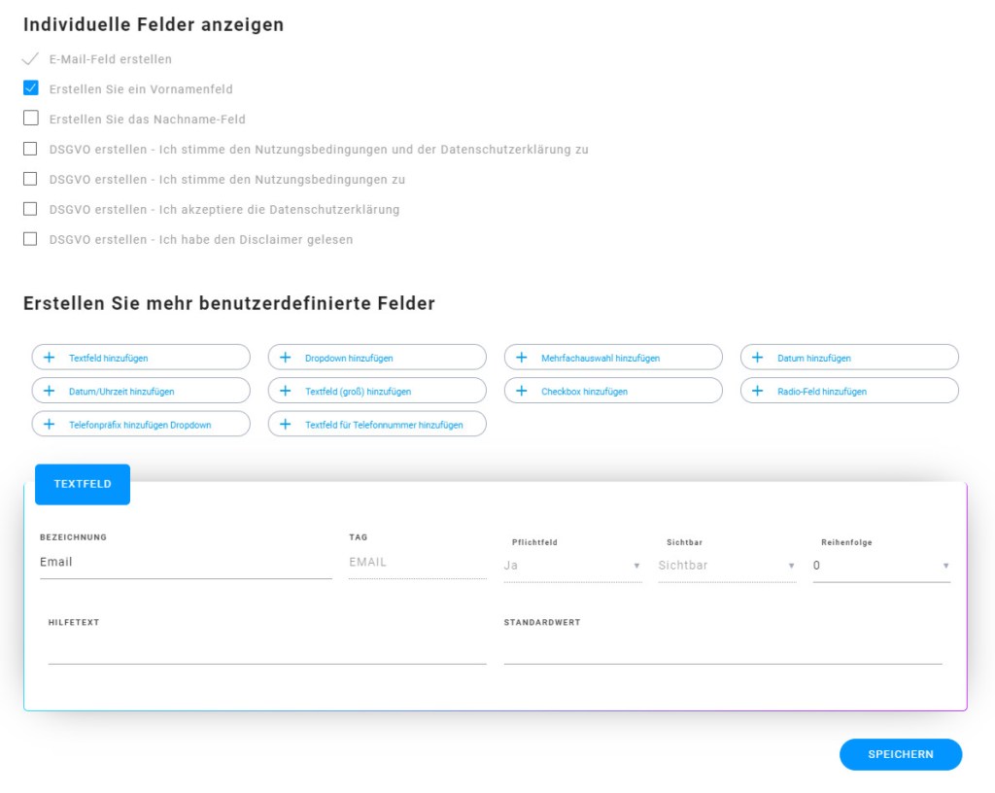The height and width of the screenshot is (793, 995).
Task: Click the plus icon beside Checkbox hinzufügen
Action: pos(521,391)
